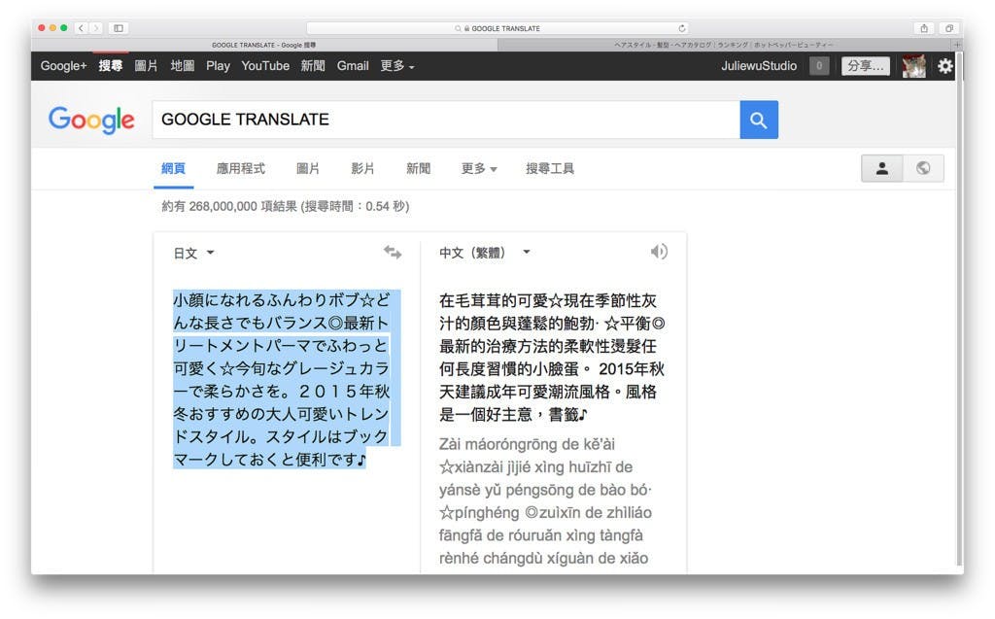Switch to the ヘアスタイル browser tab
Screen dimensions: 995x619
(x=724, y=45)
